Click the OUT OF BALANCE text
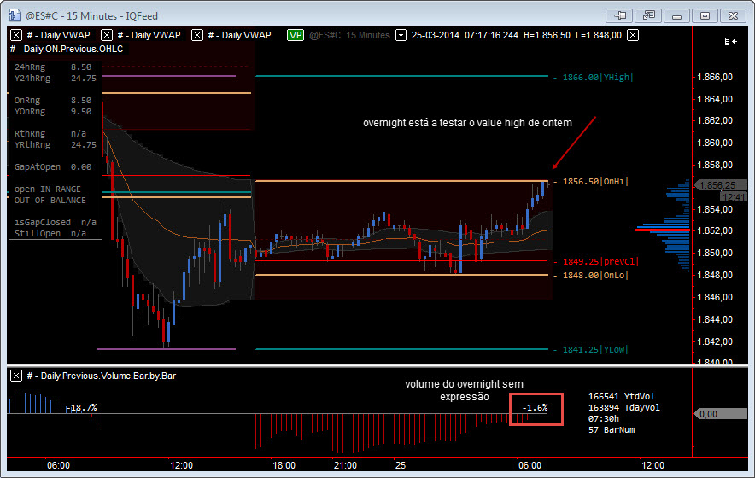 pyautogui.click(x=50, y=200)
